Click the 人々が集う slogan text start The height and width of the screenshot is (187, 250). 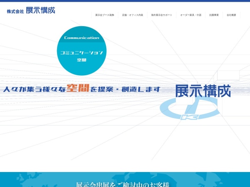click(21, 89)
